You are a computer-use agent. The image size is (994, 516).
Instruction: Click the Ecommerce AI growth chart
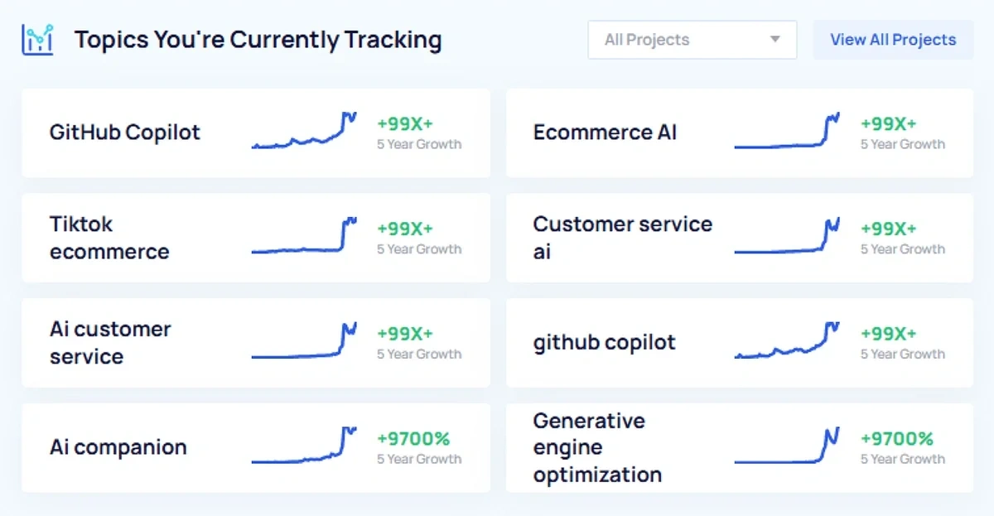point(787,133)
